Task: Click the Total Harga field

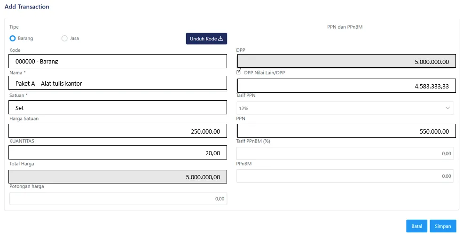Action: click(118, 176)
